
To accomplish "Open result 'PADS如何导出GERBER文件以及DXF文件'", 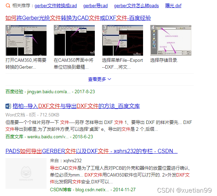I will [91, 151].
